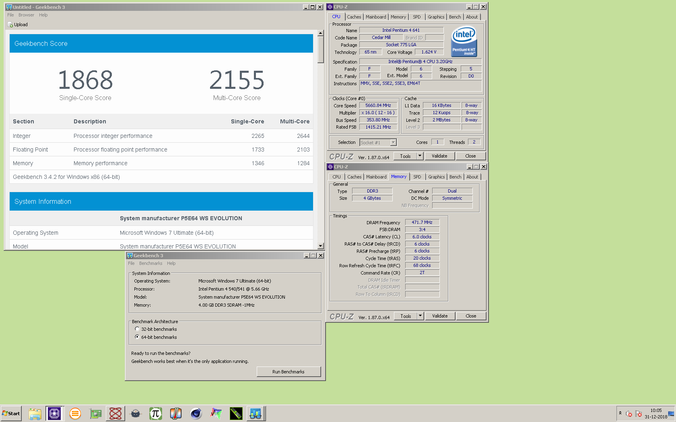
Task: Switch to Caches tab in upper CPU-Z
Action: pyautogui.click(x=354, y=17)
